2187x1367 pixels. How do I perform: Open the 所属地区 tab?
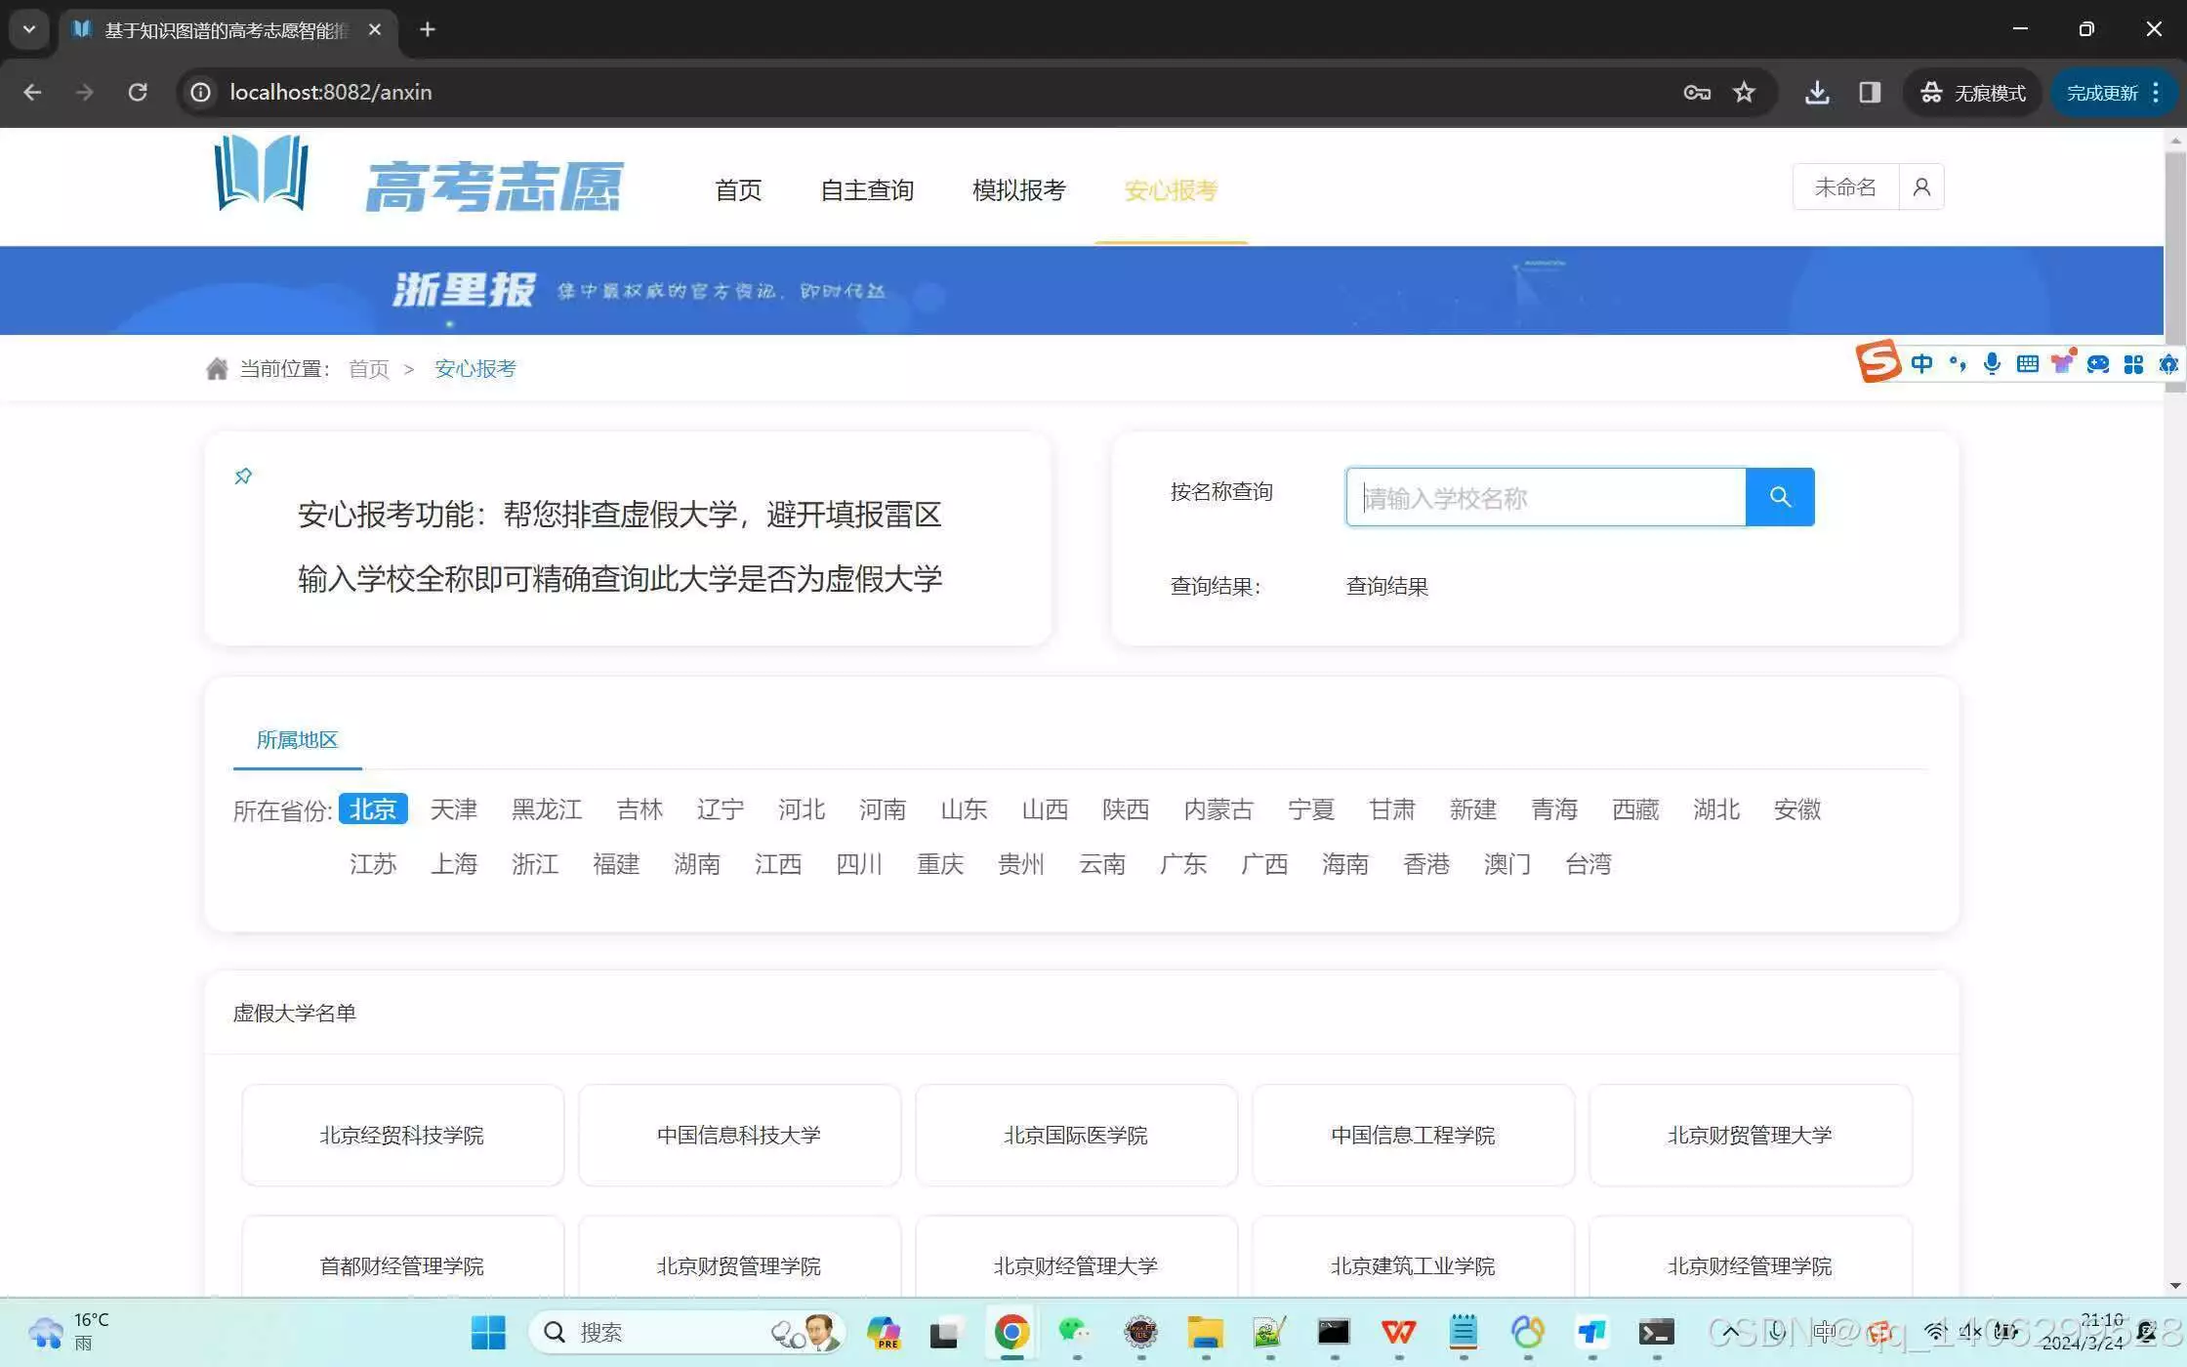(x=297, y=740)
